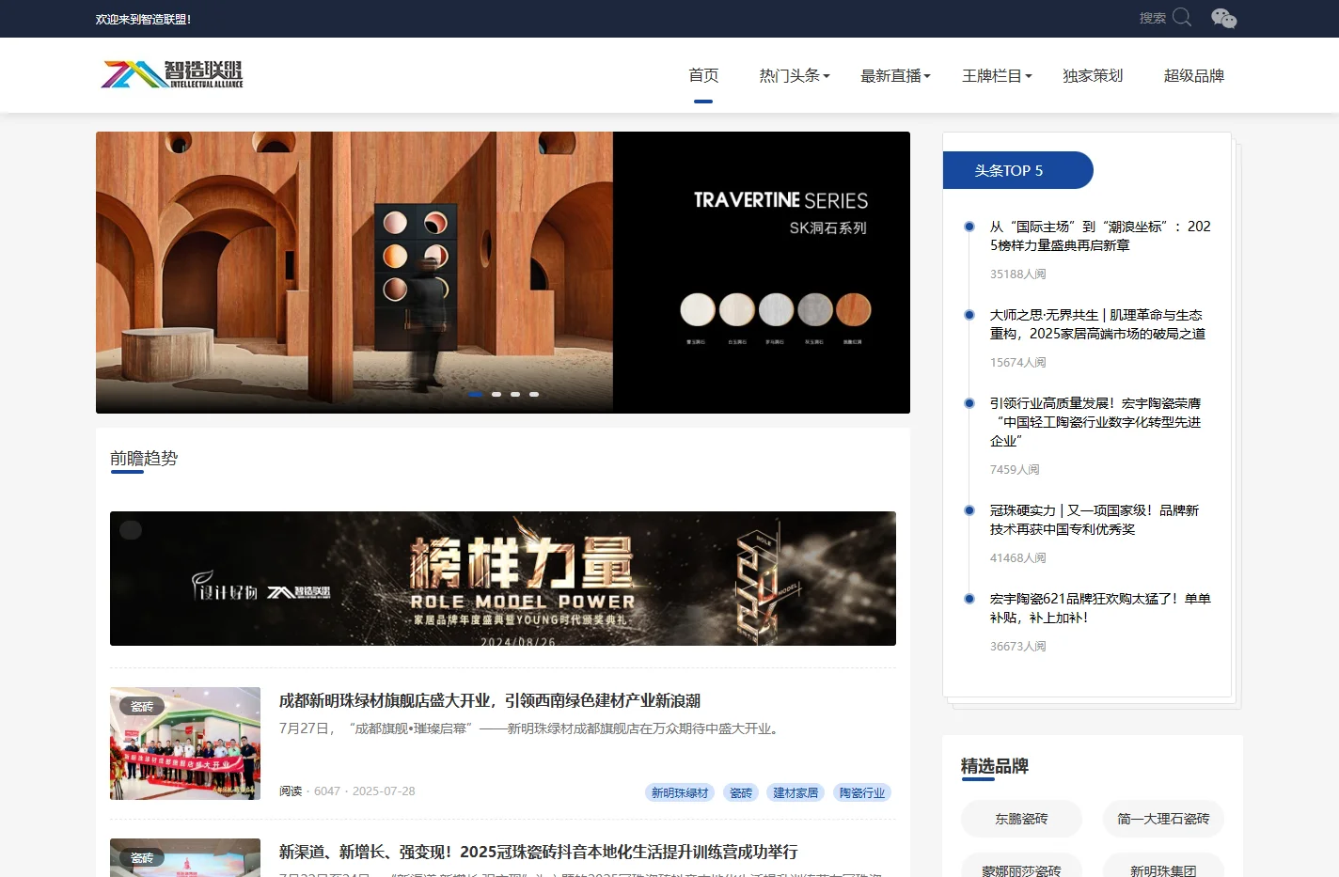The width and height of the screenshot is (1339, 877).
Task: Click the 精选品牌 section heading
Action: (995, 766)
